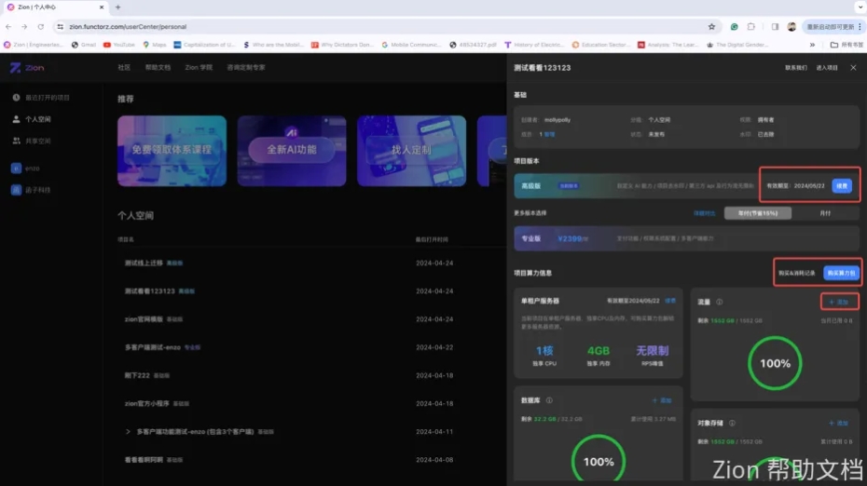Select 共享空间 in the sidebar
867x486 pixels.
point(32,141)
